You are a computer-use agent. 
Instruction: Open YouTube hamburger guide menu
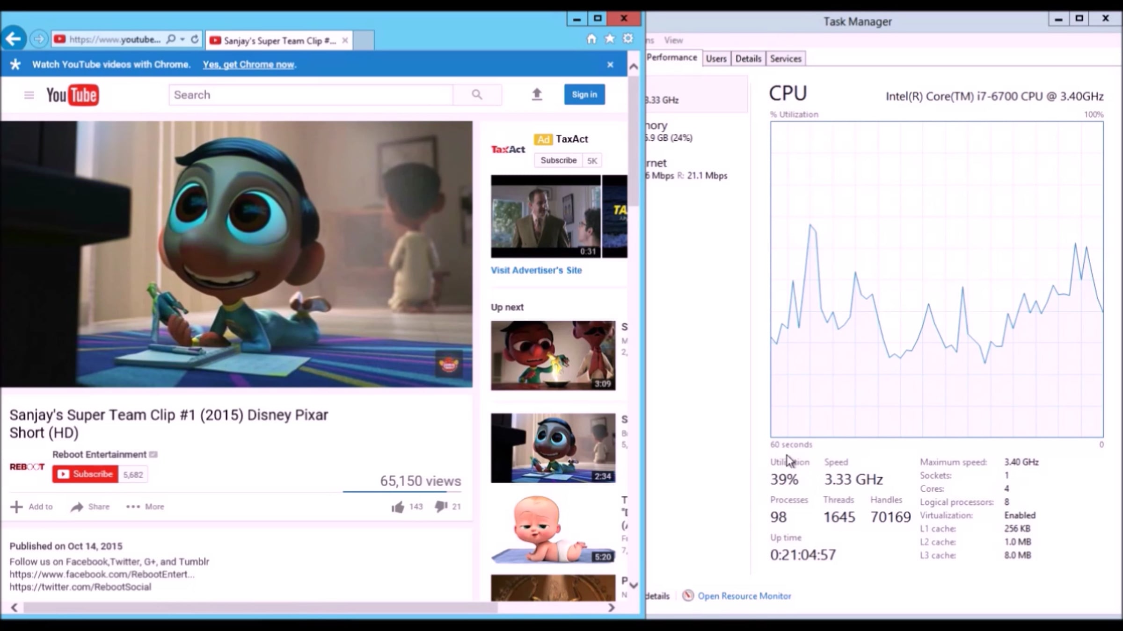click(29, 95)
